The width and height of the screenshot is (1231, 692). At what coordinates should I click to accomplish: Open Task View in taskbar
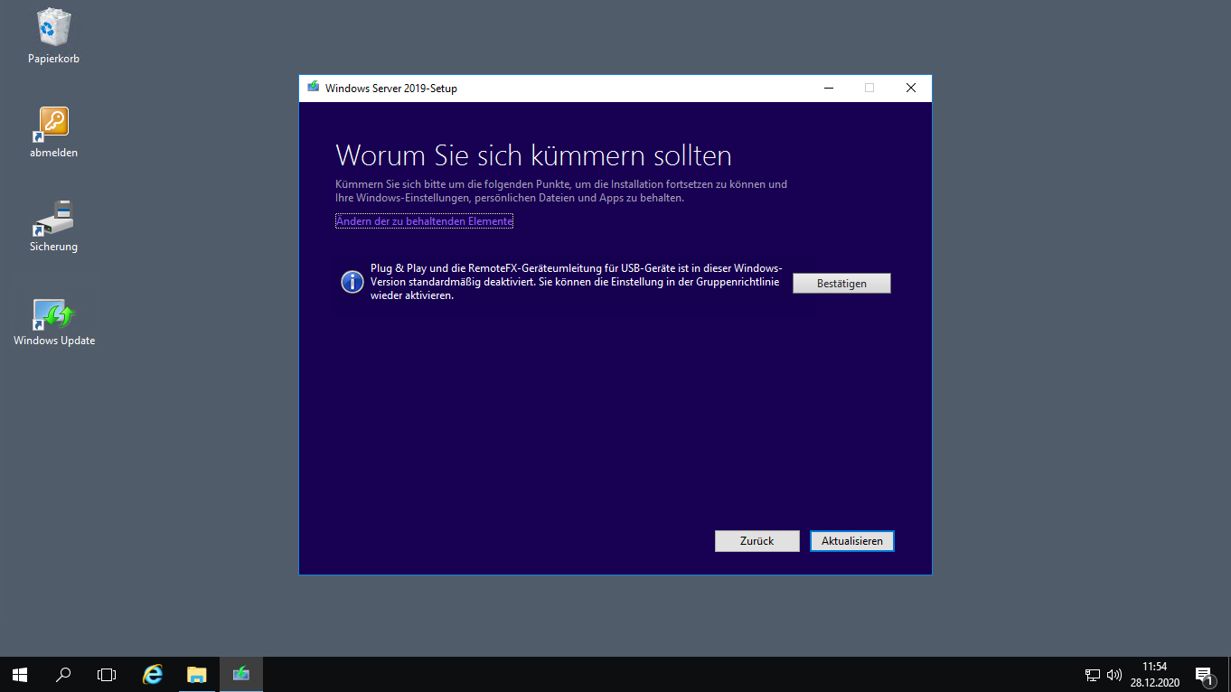coord(107,674)
